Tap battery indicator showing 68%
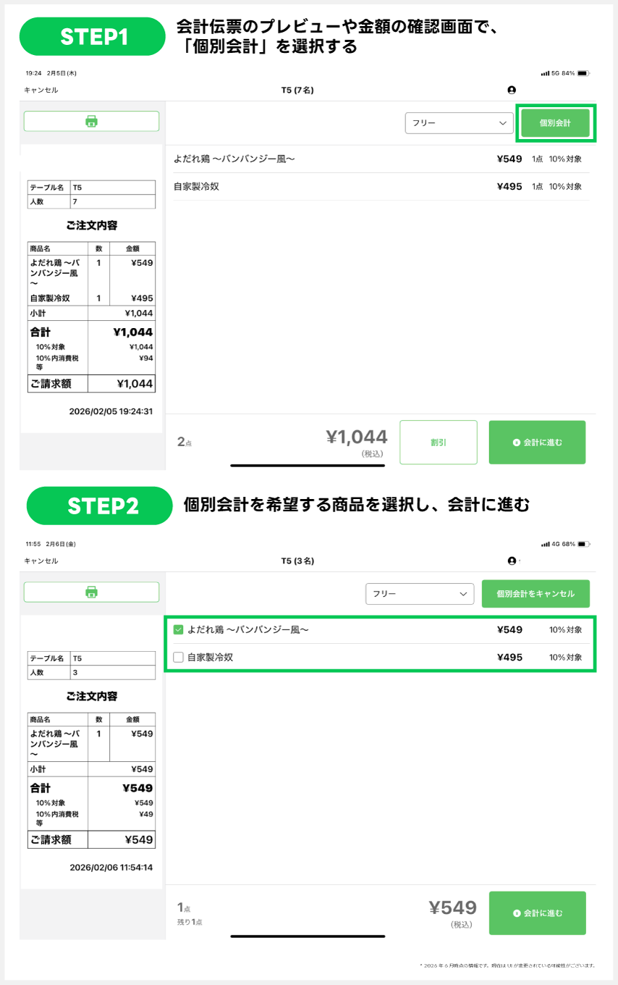Viewport: 618px width, 985px height. pyautogui.click(x=583, y=544)
